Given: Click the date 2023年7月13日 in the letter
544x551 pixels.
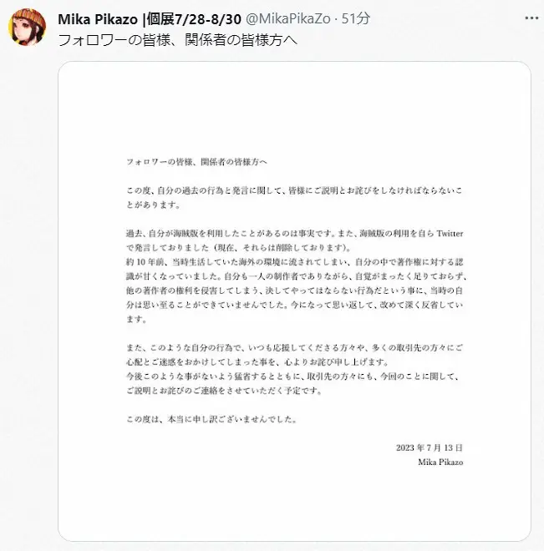Looking at the screenshot, I should tap(429, 447).
